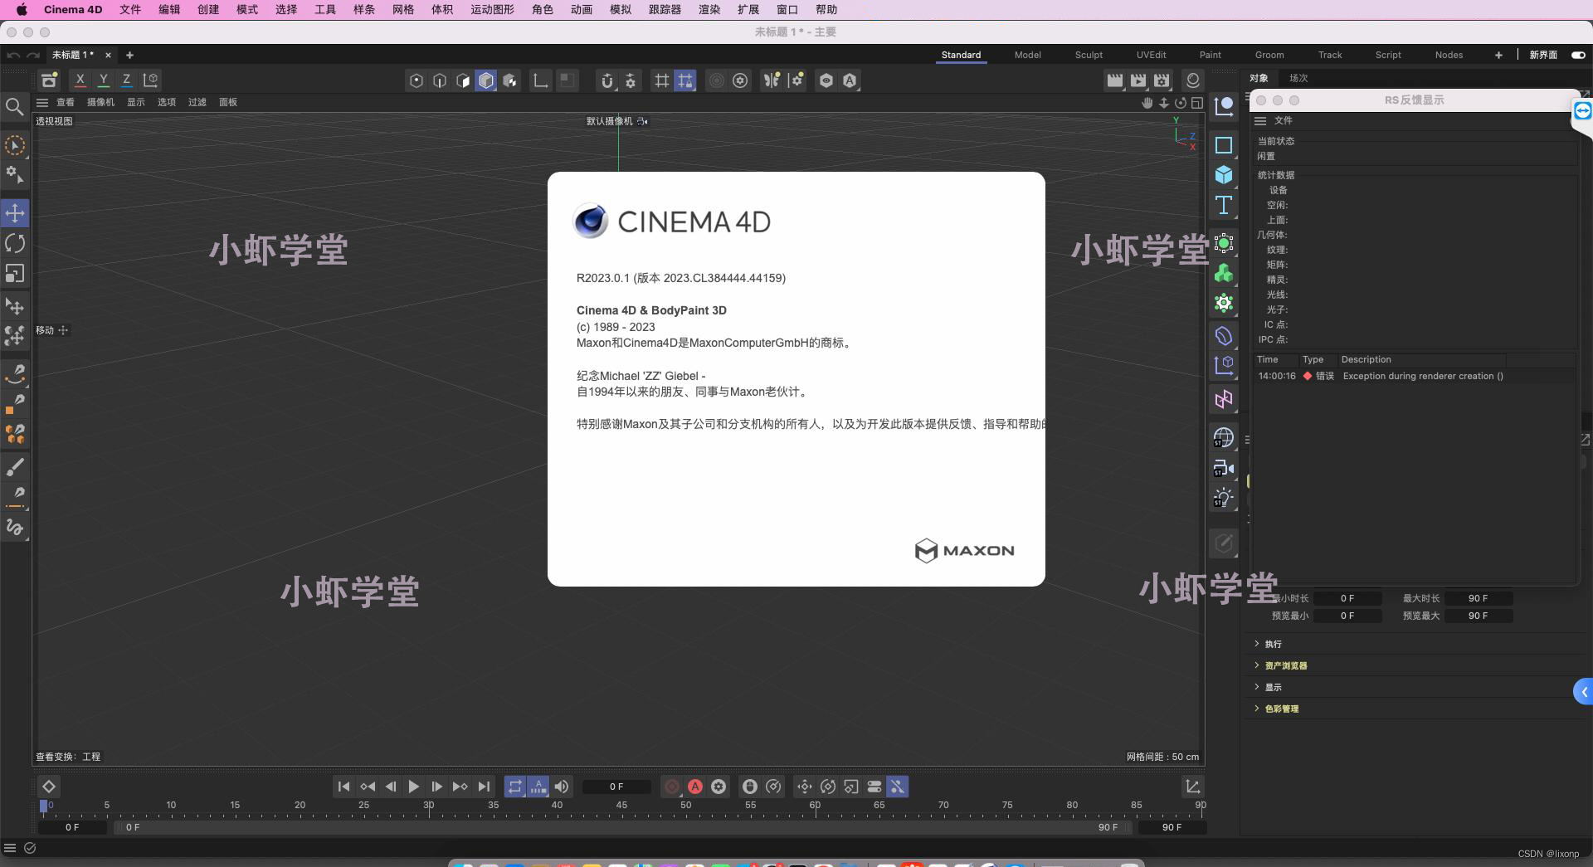Switch to the 场次 tab

[x=1298, y=78]
